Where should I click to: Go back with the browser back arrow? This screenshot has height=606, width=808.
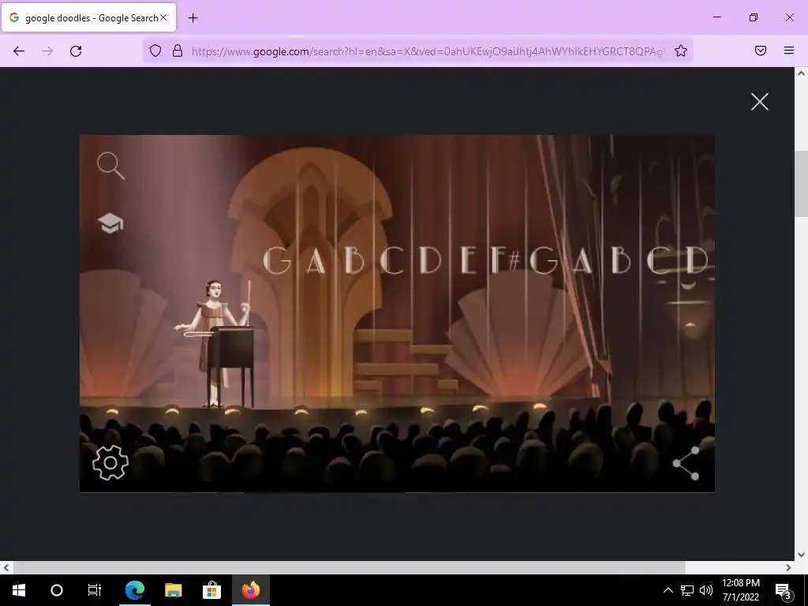tap(19, 51)
